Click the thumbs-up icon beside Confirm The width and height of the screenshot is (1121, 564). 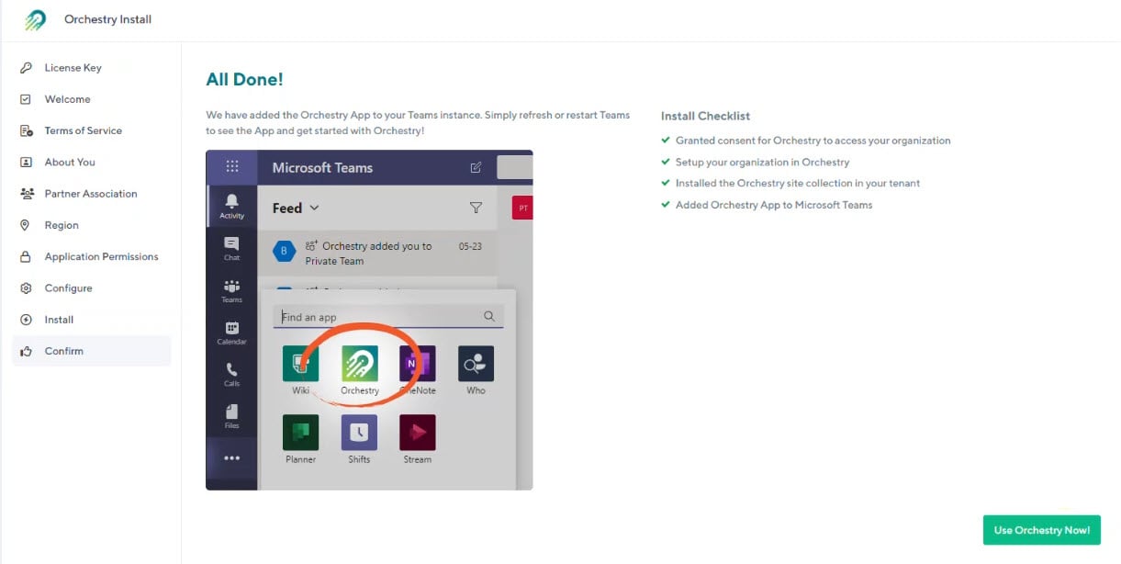tap(26, 351)
